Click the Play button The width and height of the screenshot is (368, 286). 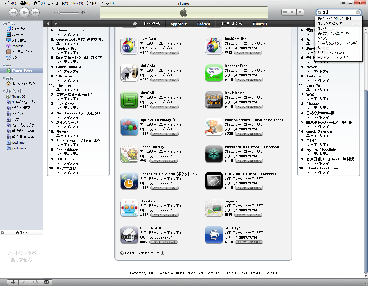pos(24,12)
